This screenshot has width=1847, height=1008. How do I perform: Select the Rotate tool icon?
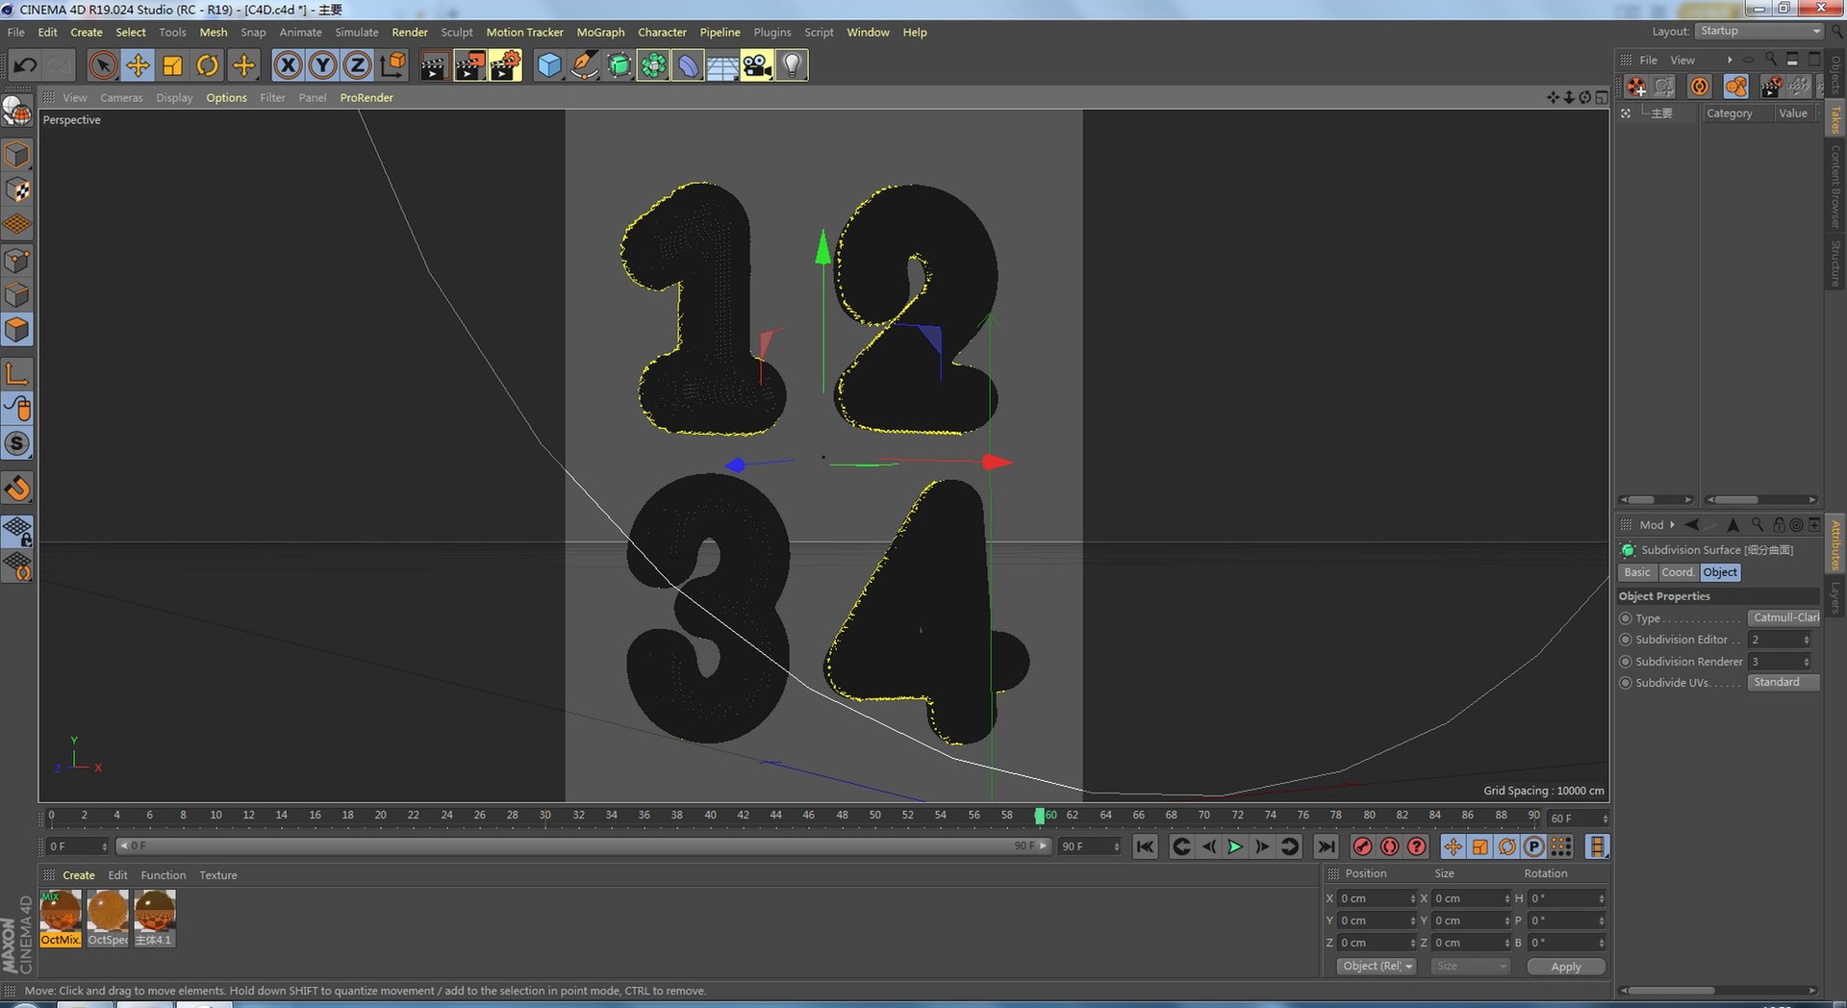pos(208,65)
